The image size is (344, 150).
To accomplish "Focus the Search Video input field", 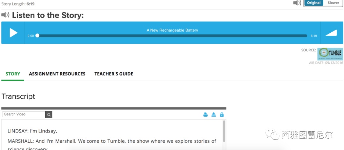I will click(x=24, y=114).
